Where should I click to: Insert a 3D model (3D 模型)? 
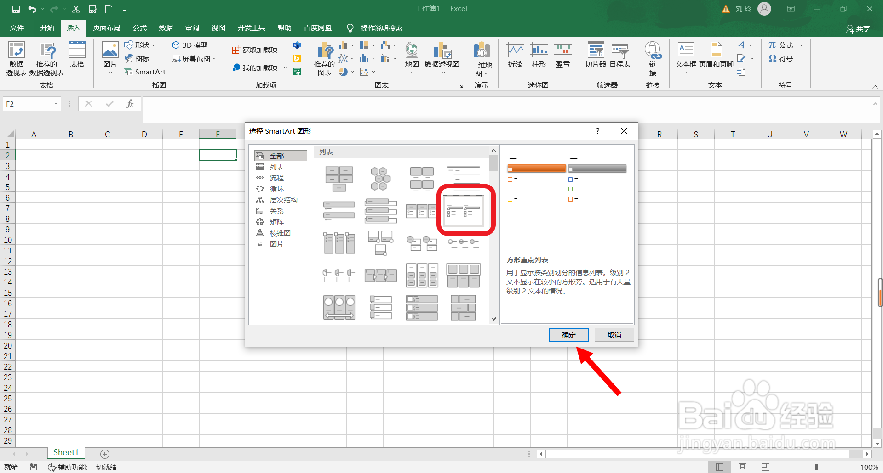189,45
